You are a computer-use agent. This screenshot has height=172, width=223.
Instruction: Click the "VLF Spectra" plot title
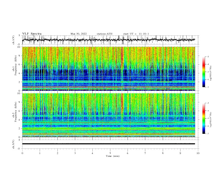(32, 34)
